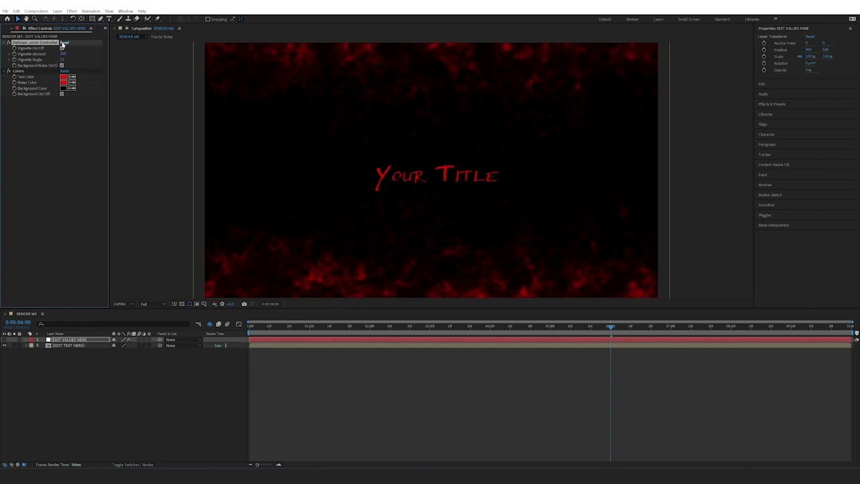Click the timeline layer search field
Screen dimensions: 860x484
click(x=114, y=324)
